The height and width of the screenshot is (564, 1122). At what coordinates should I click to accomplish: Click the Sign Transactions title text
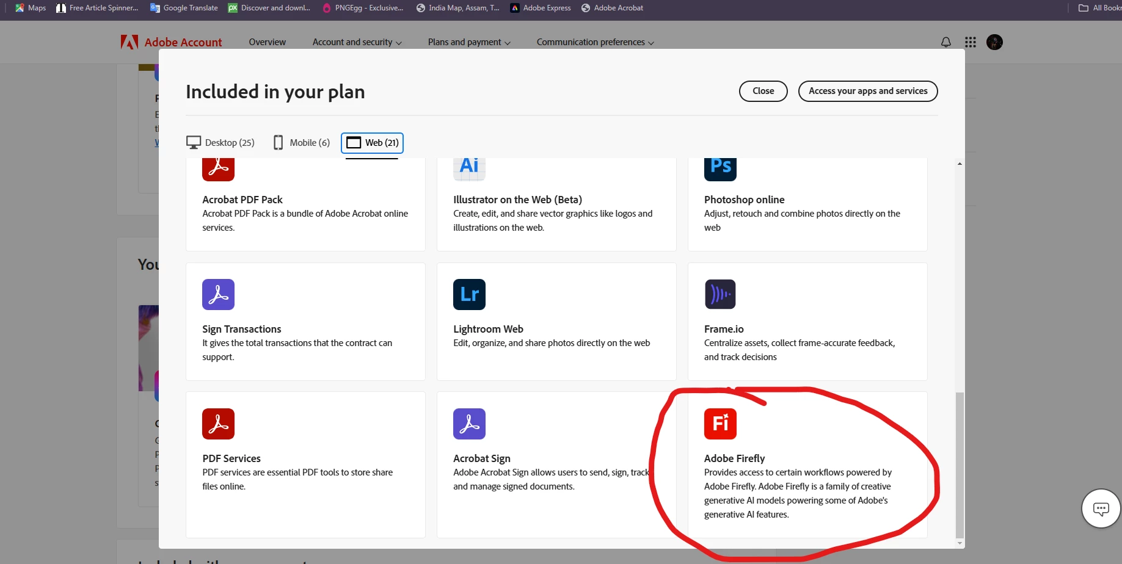pos(242,329)
